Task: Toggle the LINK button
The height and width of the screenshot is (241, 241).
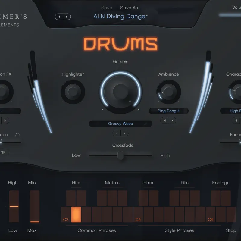Action: click(4, 152)
